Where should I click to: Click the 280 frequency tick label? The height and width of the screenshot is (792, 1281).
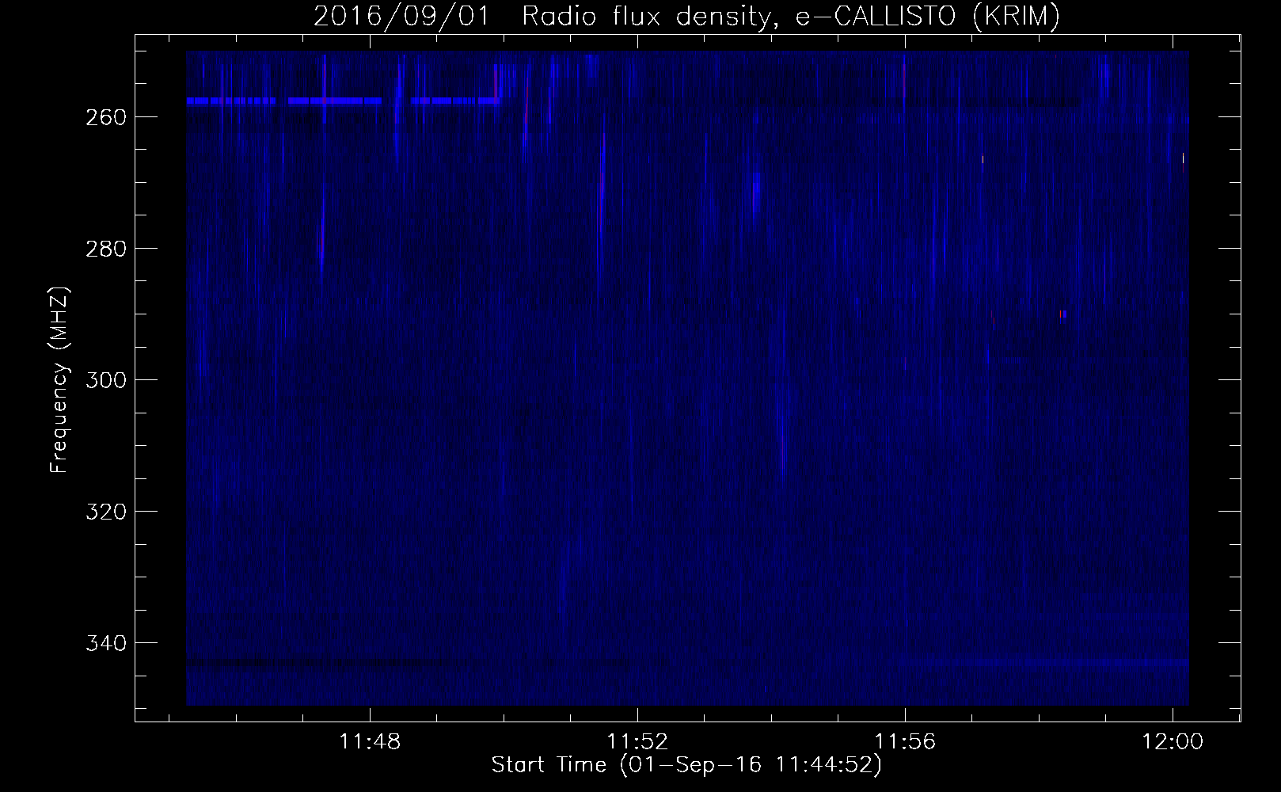105,249
